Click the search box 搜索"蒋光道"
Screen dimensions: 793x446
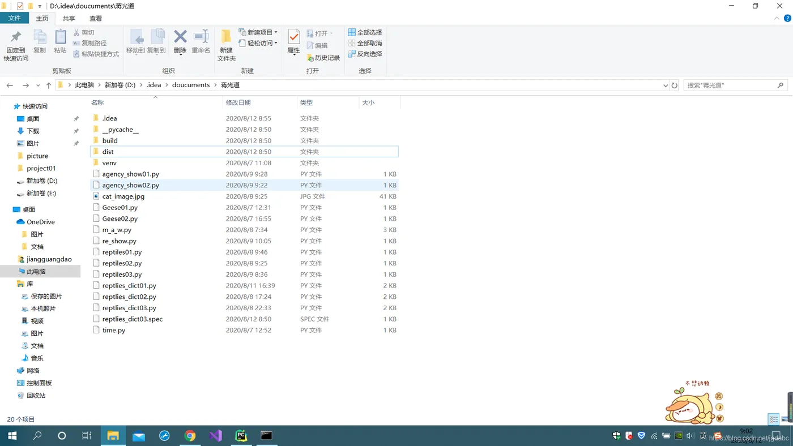[x=736, y=85]
